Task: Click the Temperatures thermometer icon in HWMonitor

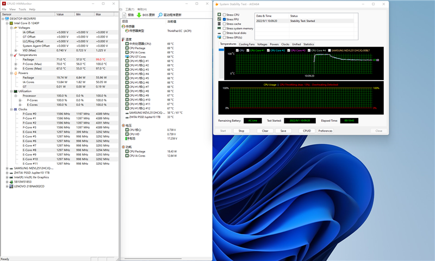Action: (16, 55)
